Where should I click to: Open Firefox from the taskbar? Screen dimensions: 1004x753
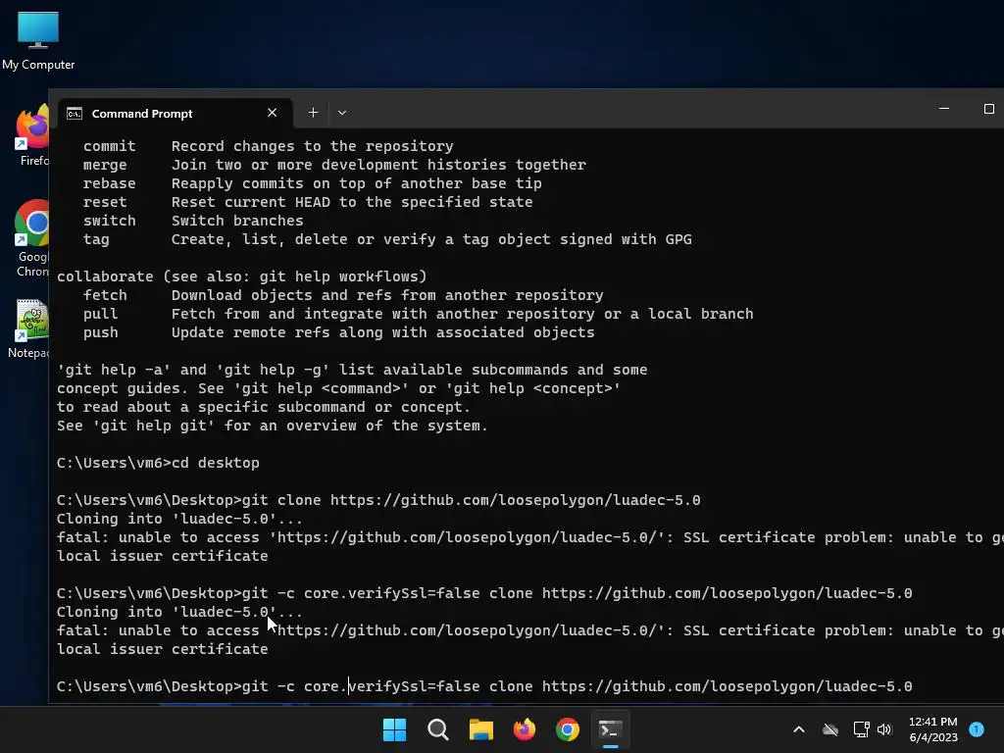pos(525,729)
